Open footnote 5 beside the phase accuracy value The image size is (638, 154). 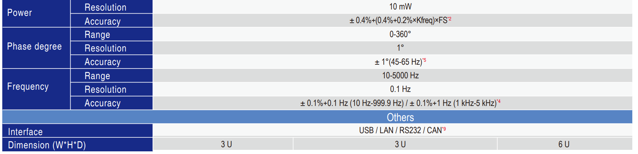pyautogui.click(x=425, y=60)
